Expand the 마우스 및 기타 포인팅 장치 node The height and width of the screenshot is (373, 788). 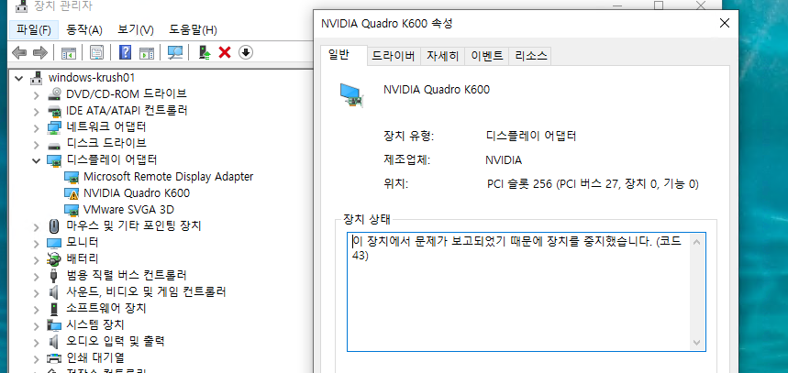pos(36,227)
